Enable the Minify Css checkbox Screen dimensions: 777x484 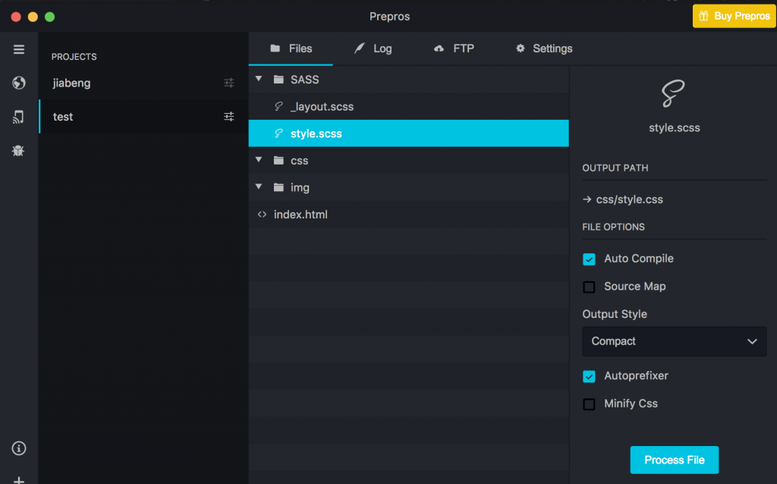point(589,404)
